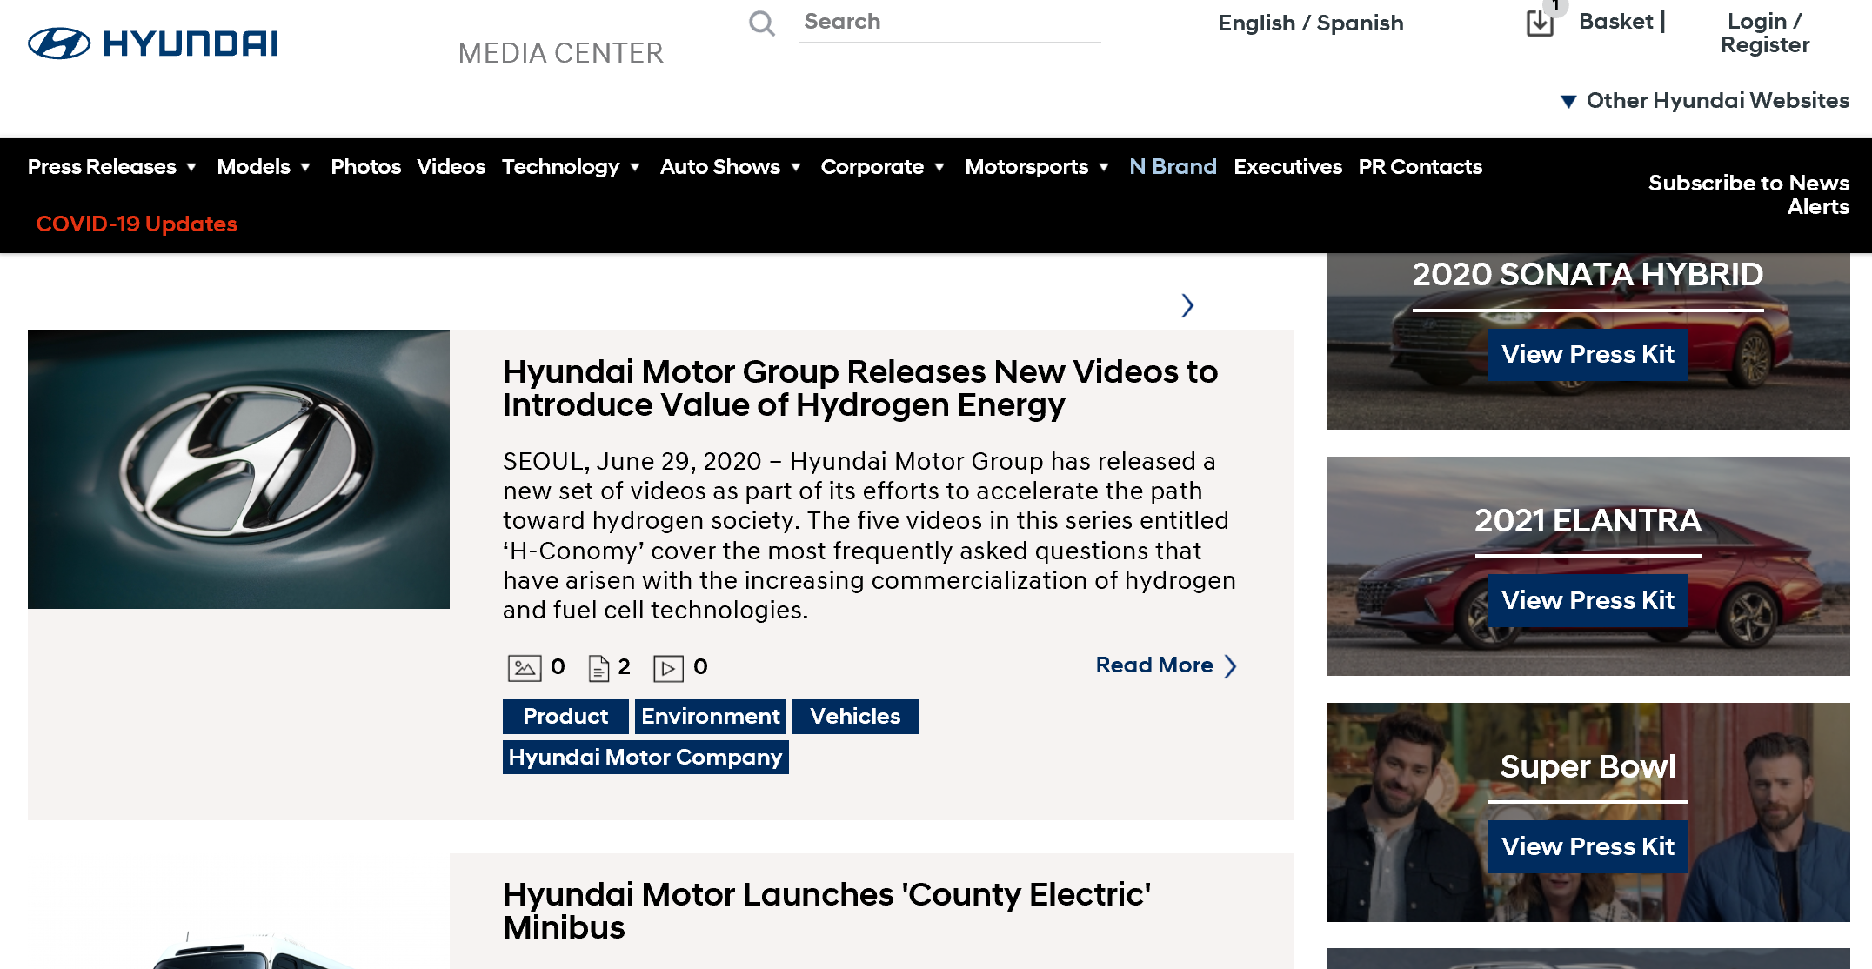Click Read More on hydrogen article
Viewport: 1872px width, 969px height.
tap(1166, 665)
